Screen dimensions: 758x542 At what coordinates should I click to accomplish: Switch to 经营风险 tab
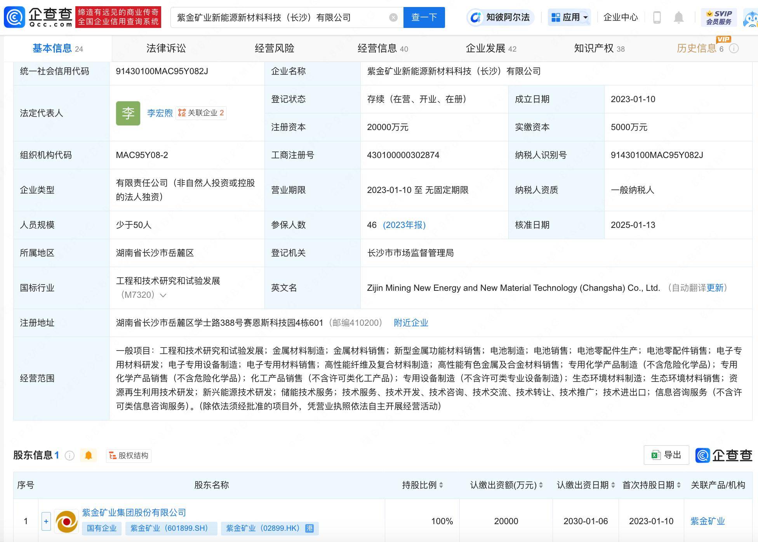pos(274,49)
